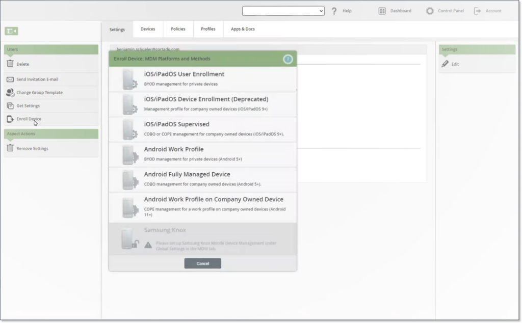Click the Enroll Device icon
Screen dimensions: 522x323
(x=10, y=119)
